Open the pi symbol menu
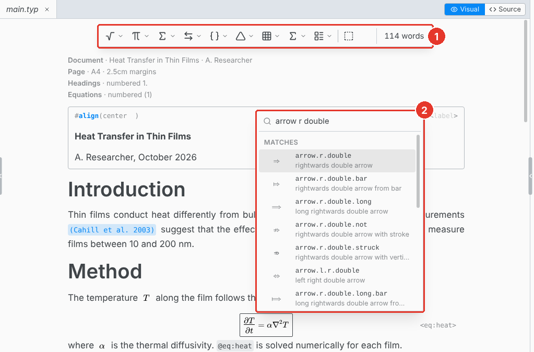Screen dimensions: 534x352 [140, 36]
